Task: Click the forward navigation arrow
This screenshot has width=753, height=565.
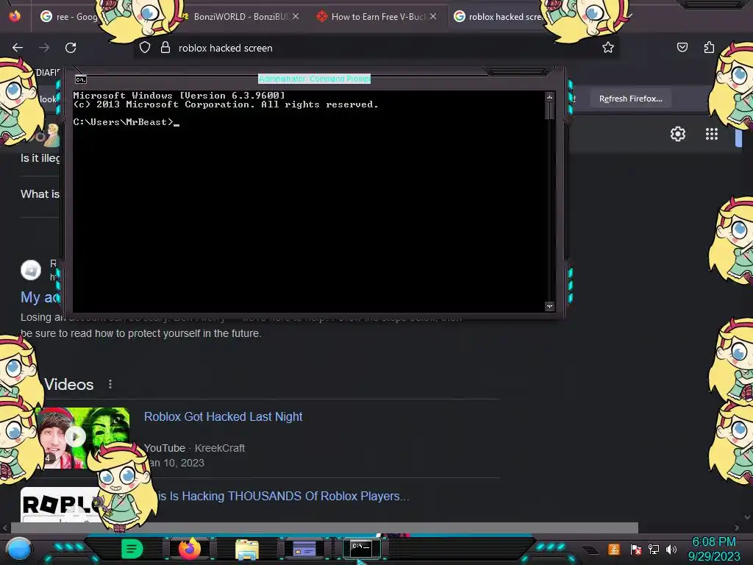Action: (x=44, y=48)
